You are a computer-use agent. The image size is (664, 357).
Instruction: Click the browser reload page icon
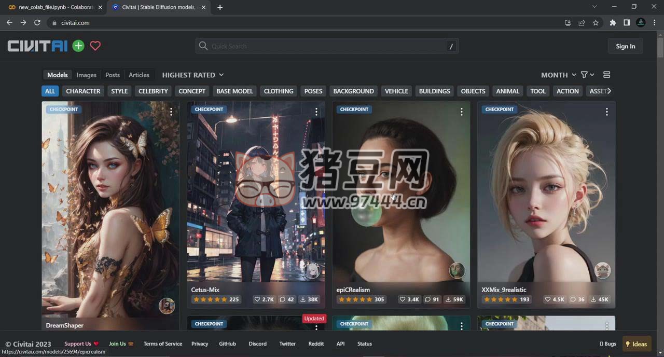(x=37, y=22)
